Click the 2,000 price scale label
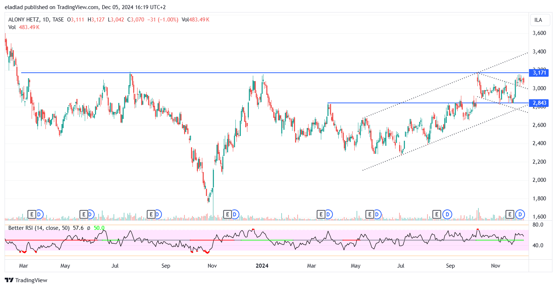557x288 pixels. click(539, 180)
